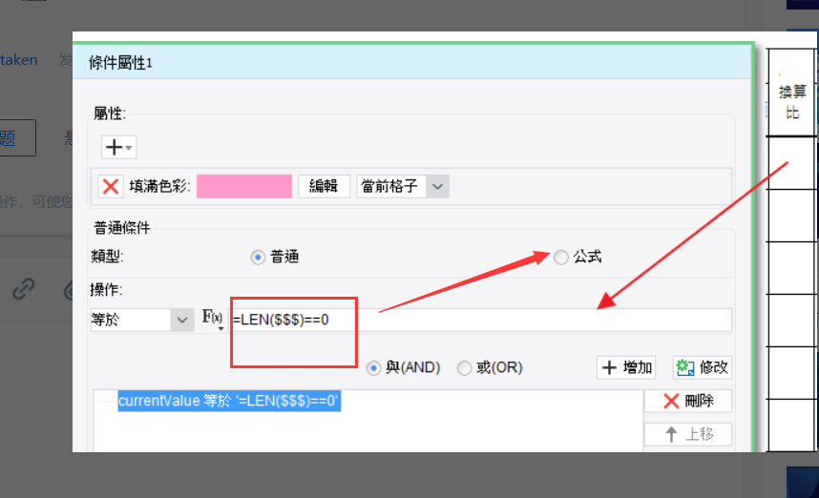Click the plus button to add an attribute
Viewport: 819px width, 498px height.
tap(118, 147)
